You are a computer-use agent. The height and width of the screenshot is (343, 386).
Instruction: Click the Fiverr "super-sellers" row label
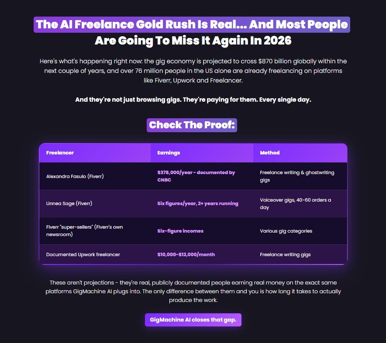[x=84, y=230]
